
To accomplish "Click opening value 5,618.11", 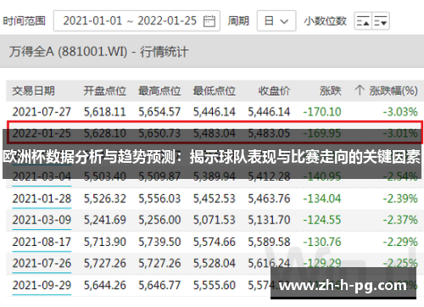I will 104,112.
